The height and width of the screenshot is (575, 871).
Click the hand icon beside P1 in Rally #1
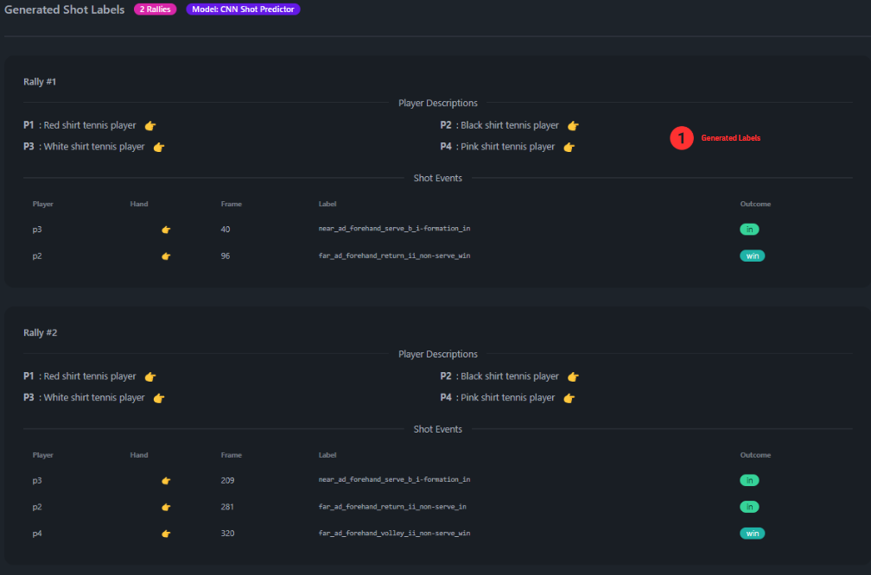pyautogui.click(x=150, y=125)
